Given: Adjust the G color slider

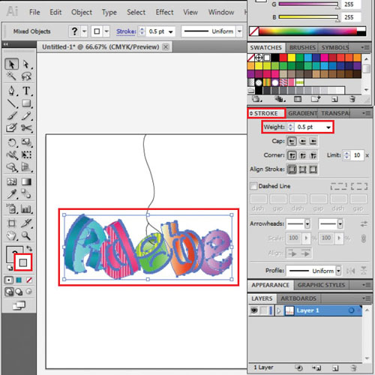Looking at the screenshot, I should point(308,4).
